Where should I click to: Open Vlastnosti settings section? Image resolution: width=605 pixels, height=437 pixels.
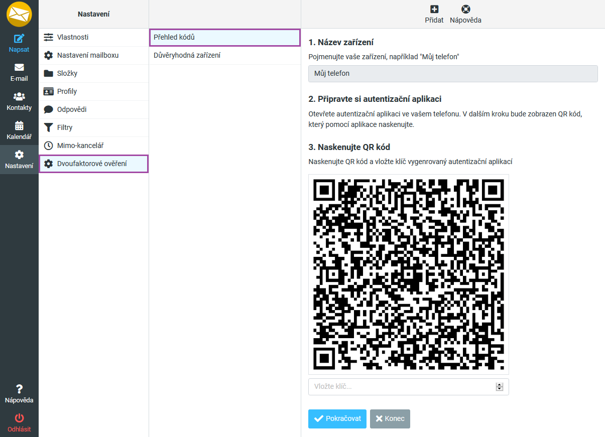[x=94, y=37]
